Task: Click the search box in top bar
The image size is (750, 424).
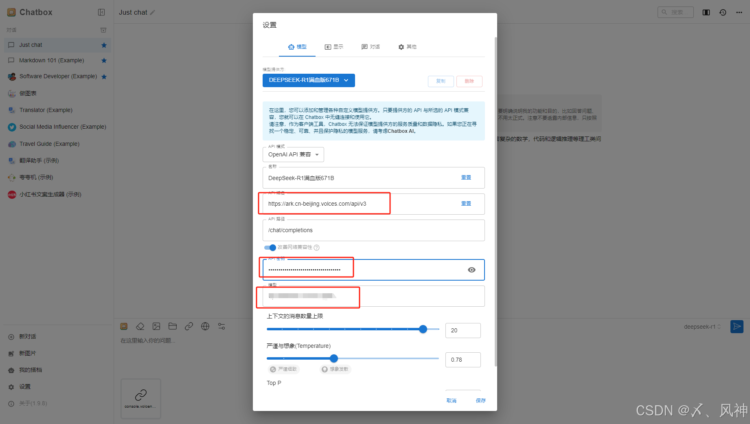Action: tap(675, 12)
